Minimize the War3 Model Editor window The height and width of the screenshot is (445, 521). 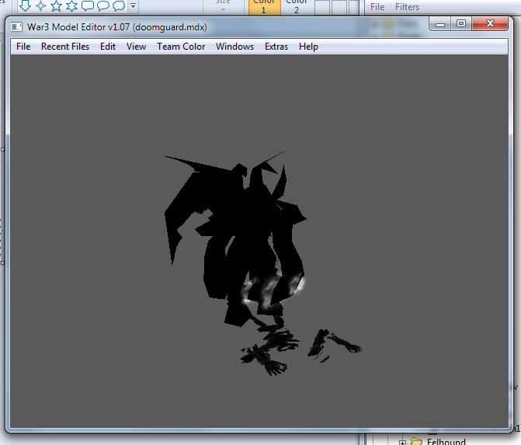pyautogui.click(x=440, y=24)
